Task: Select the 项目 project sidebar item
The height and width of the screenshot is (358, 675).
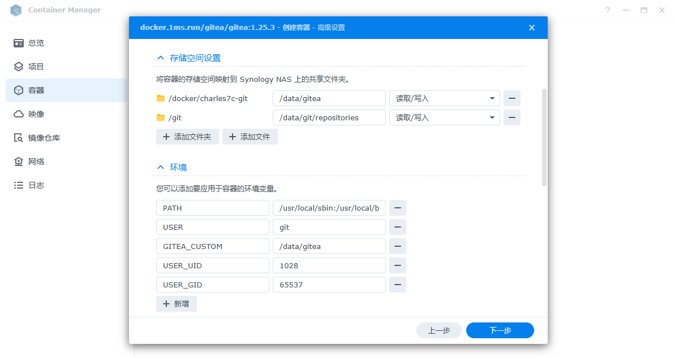Action: pyautogui.click(x=36, y=67)
